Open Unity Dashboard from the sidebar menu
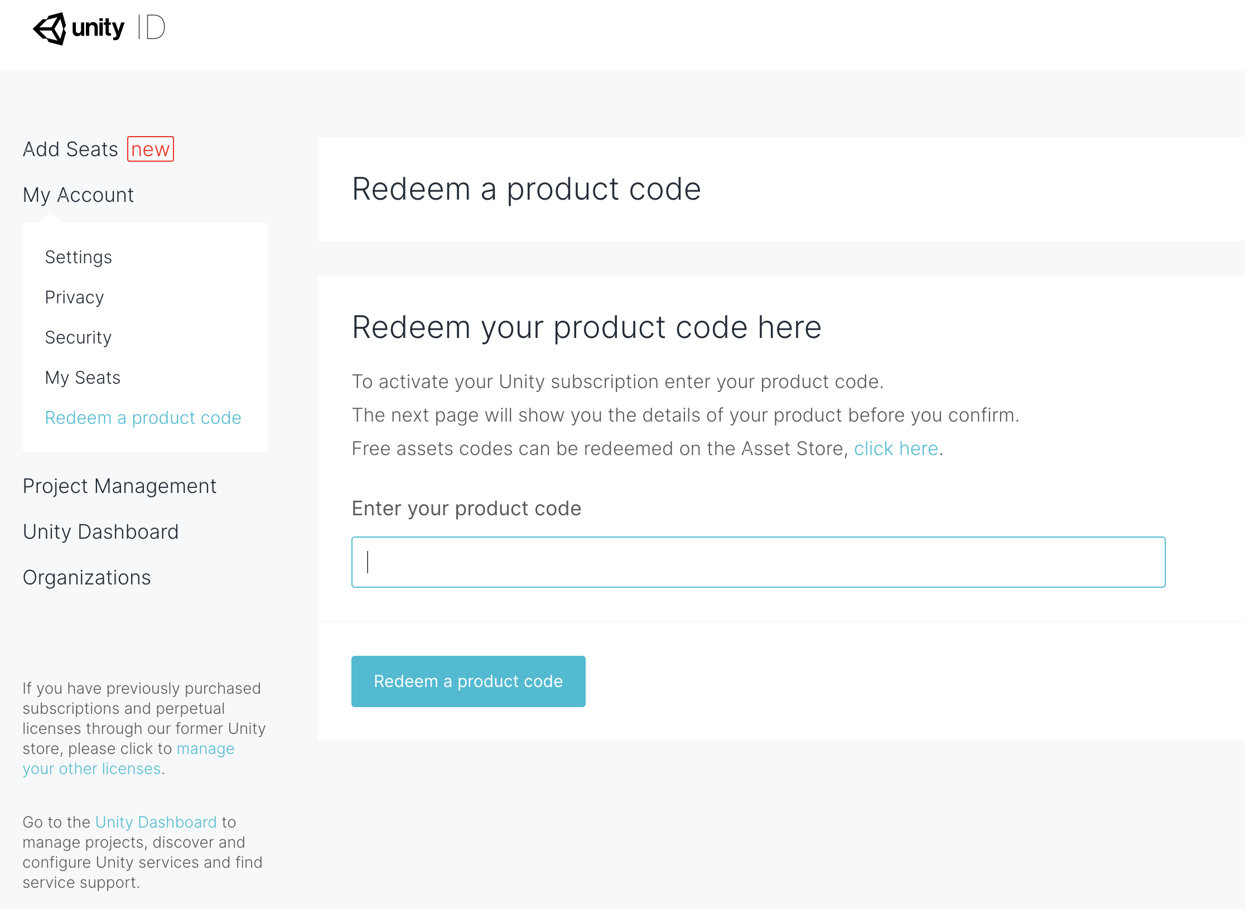The height and width of the screenshot is (909, 1245). click(x=101, y=531)
